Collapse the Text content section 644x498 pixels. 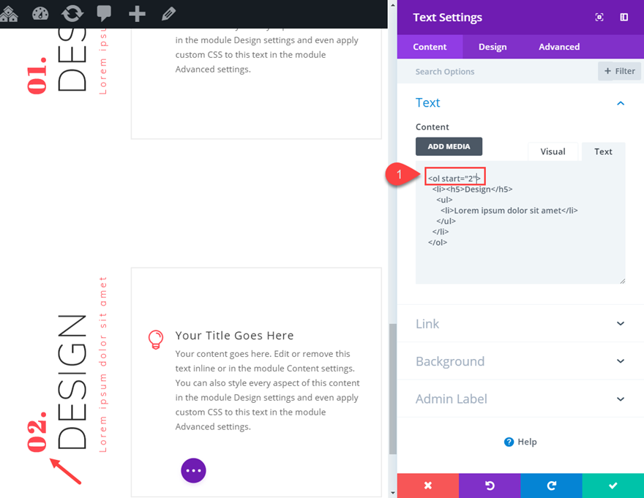(x=621, y=102)
